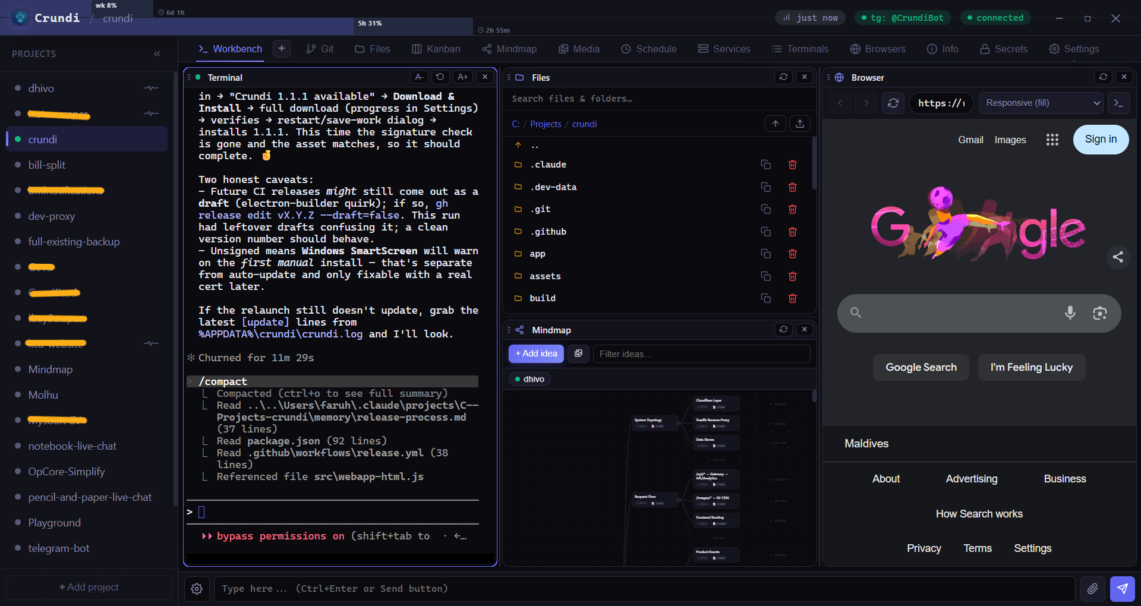Select the bill-split project
The image size is (1141, 606).
[87, 165]
